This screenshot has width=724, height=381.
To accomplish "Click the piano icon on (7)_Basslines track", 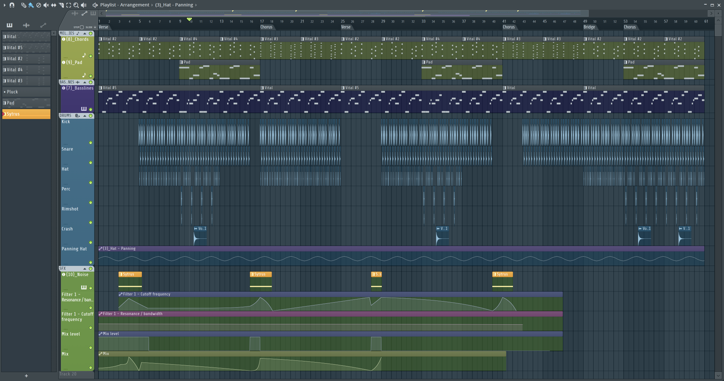I will (x=84, y=109).
